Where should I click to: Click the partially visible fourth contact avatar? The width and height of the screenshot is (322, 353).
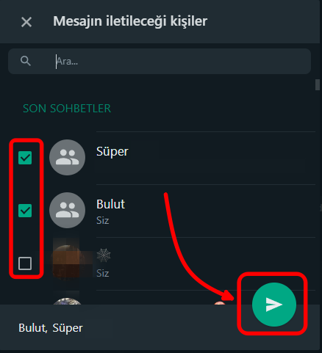click(x=67, y=301)
